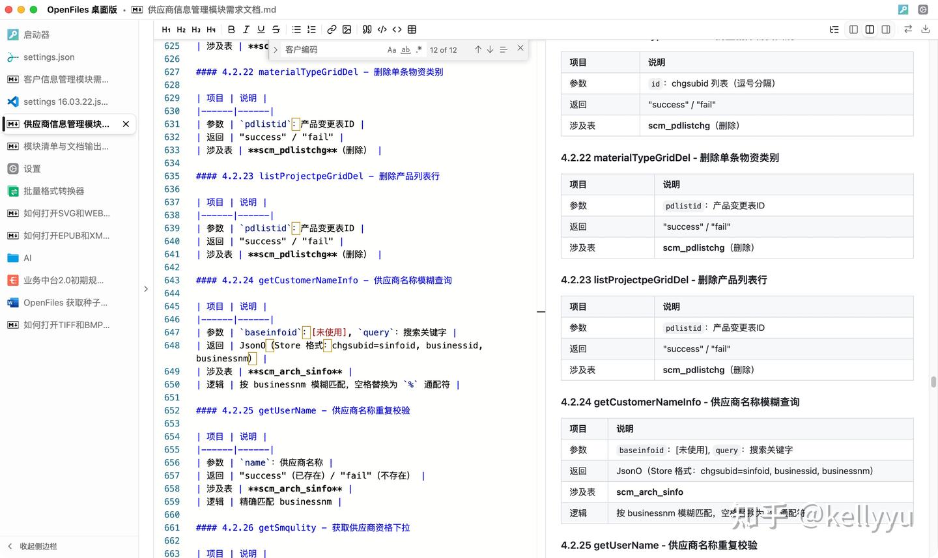
Task: Insert a numbered list
Action: pos(311,29)
